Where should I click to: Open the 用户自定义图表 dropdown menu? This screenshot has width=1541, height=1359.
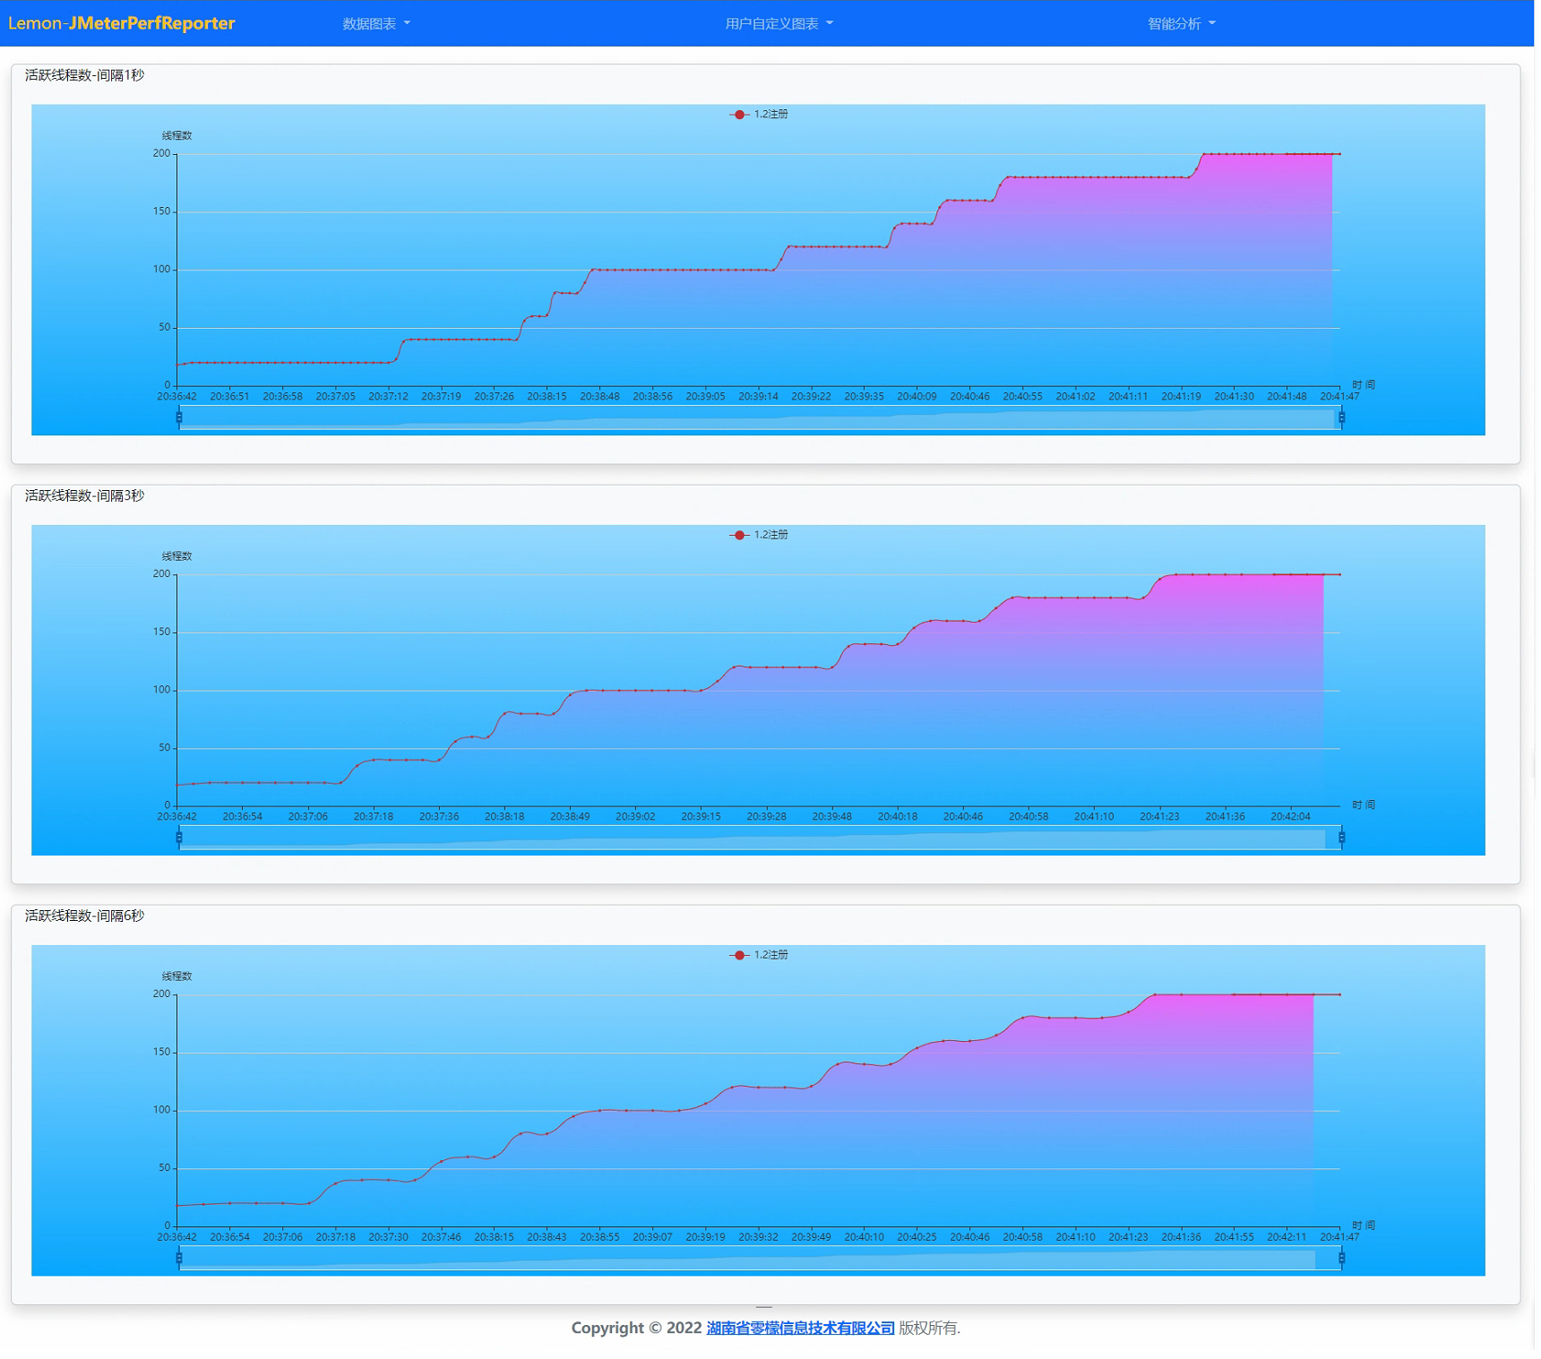[x=779, y=23]
